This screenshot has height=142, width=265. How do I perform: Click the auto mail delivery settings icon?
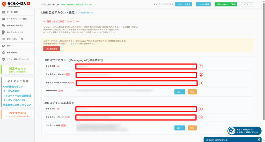pos(3,26)
